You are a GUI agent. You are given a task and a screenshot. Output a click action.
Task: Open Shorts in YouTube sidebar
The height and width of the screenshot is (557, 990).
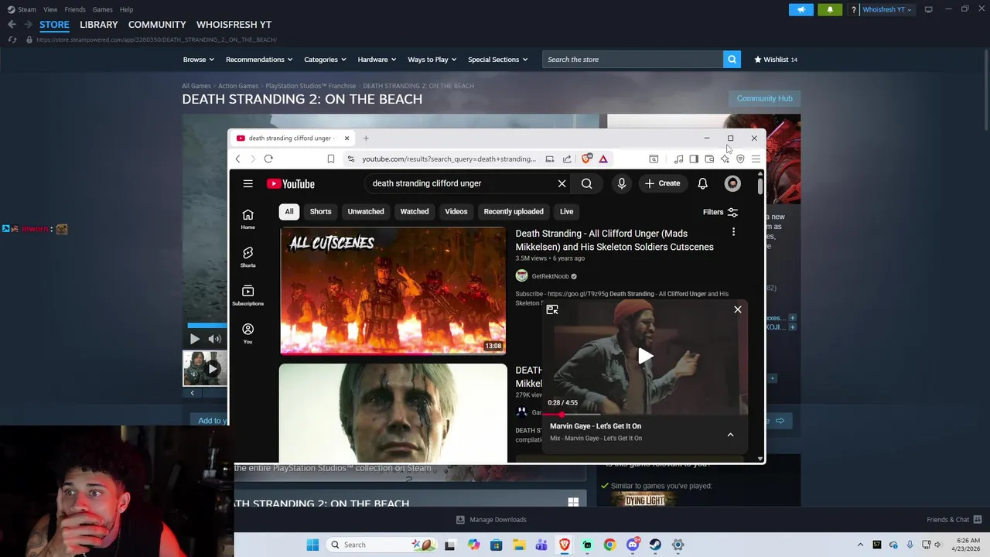click(x=247, y=257)
